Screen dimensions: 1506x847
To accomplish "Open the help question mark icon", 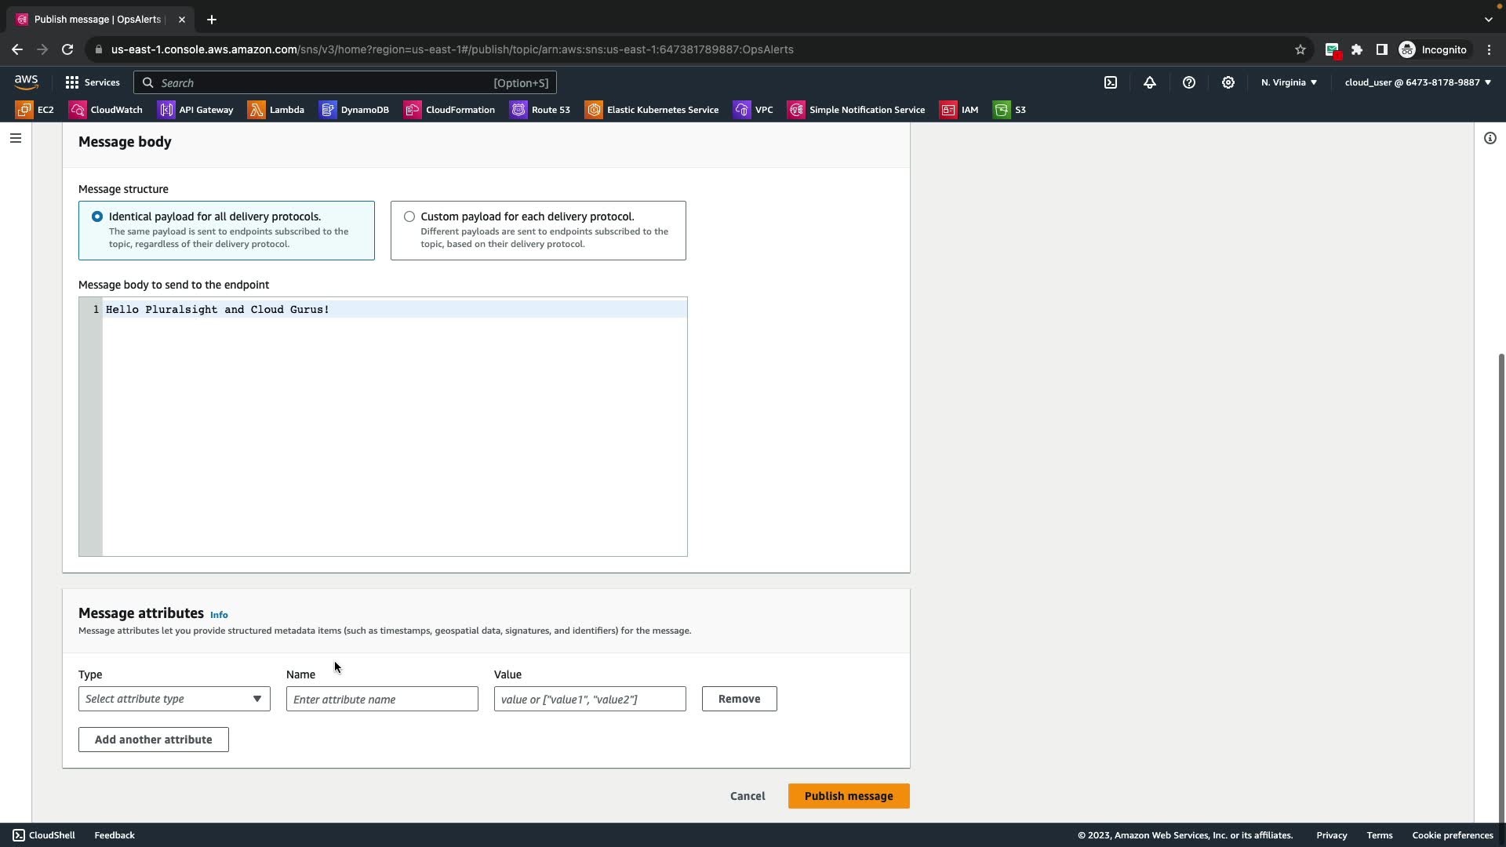I will pyautogui.click(x=1189, y=82).
